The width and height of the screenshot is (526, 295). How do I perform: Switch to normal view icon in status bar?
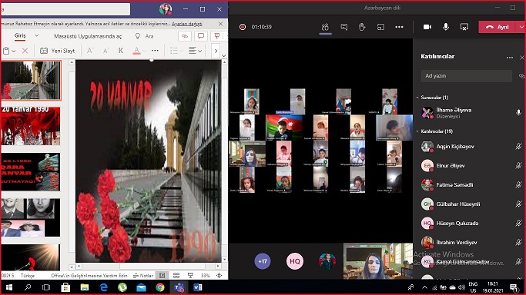click(162, 275)
